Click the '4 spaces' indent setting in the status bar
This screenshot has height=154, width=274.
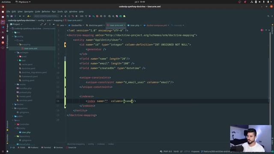[195, 151]
